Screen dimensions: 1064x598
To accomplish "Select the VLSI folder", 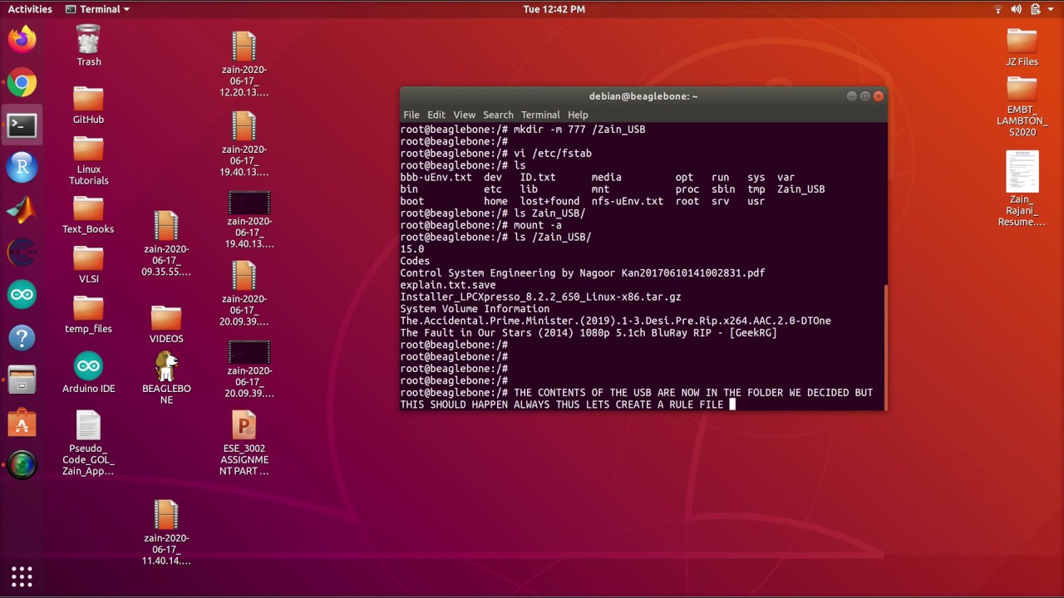I will click(x=88, y=266).
